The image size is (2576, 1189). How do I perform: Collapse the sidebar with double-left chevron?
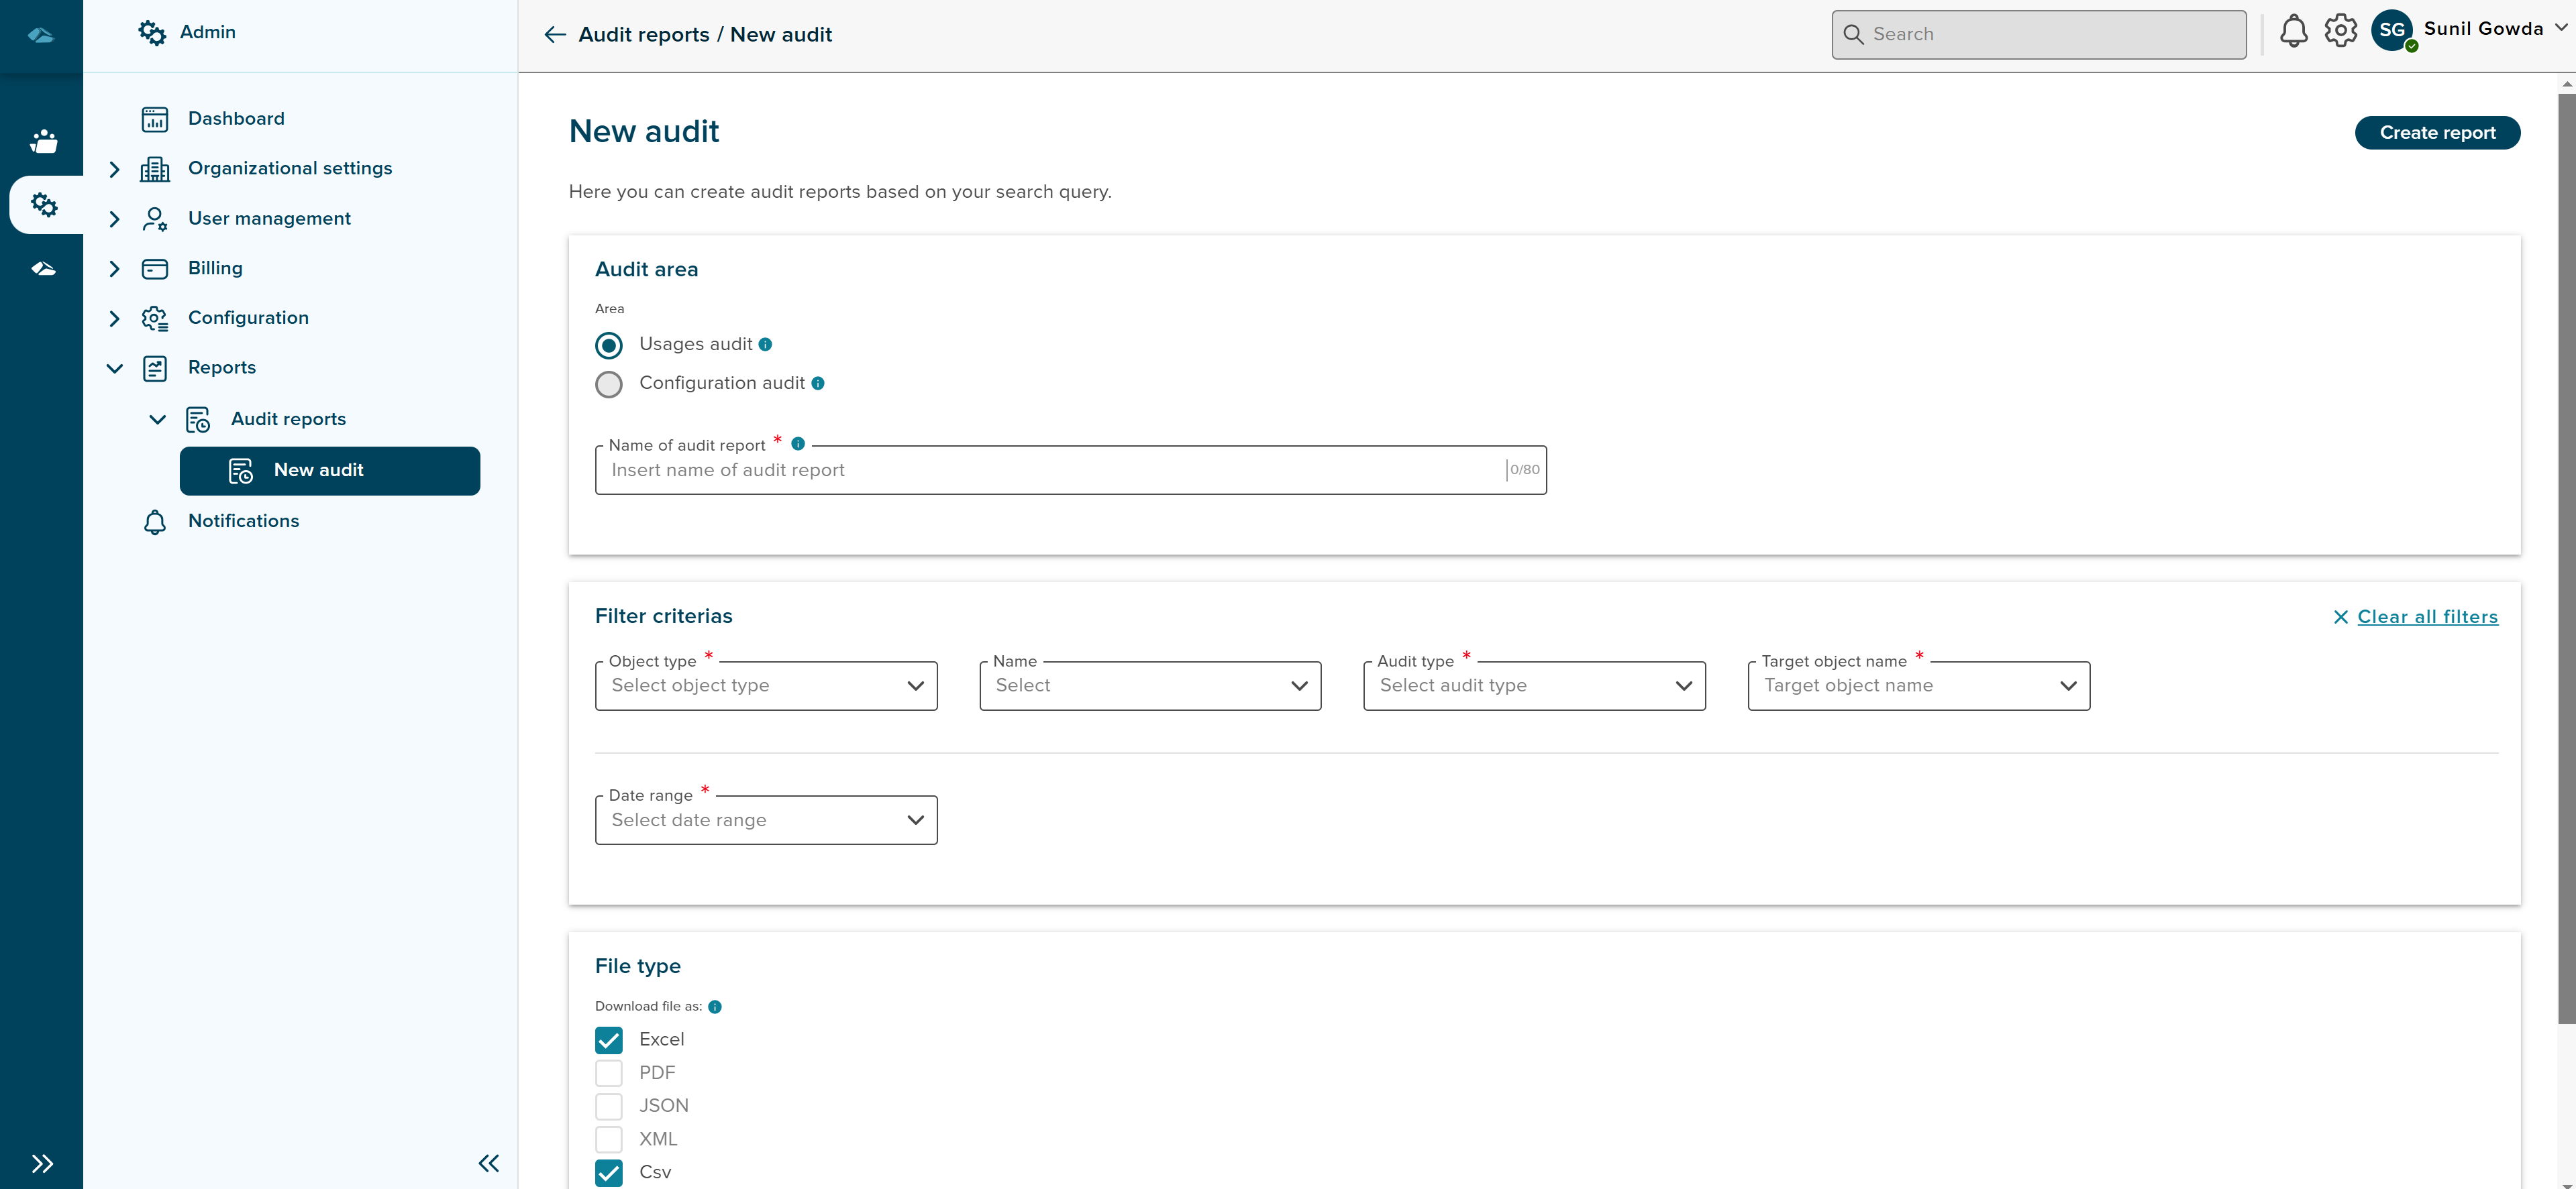[488, 1163]
